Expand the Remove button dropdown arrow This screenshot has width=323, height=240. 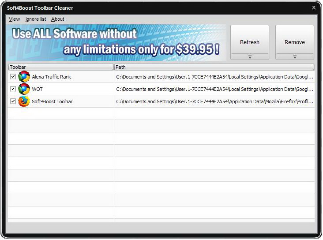tap(295, 56)
